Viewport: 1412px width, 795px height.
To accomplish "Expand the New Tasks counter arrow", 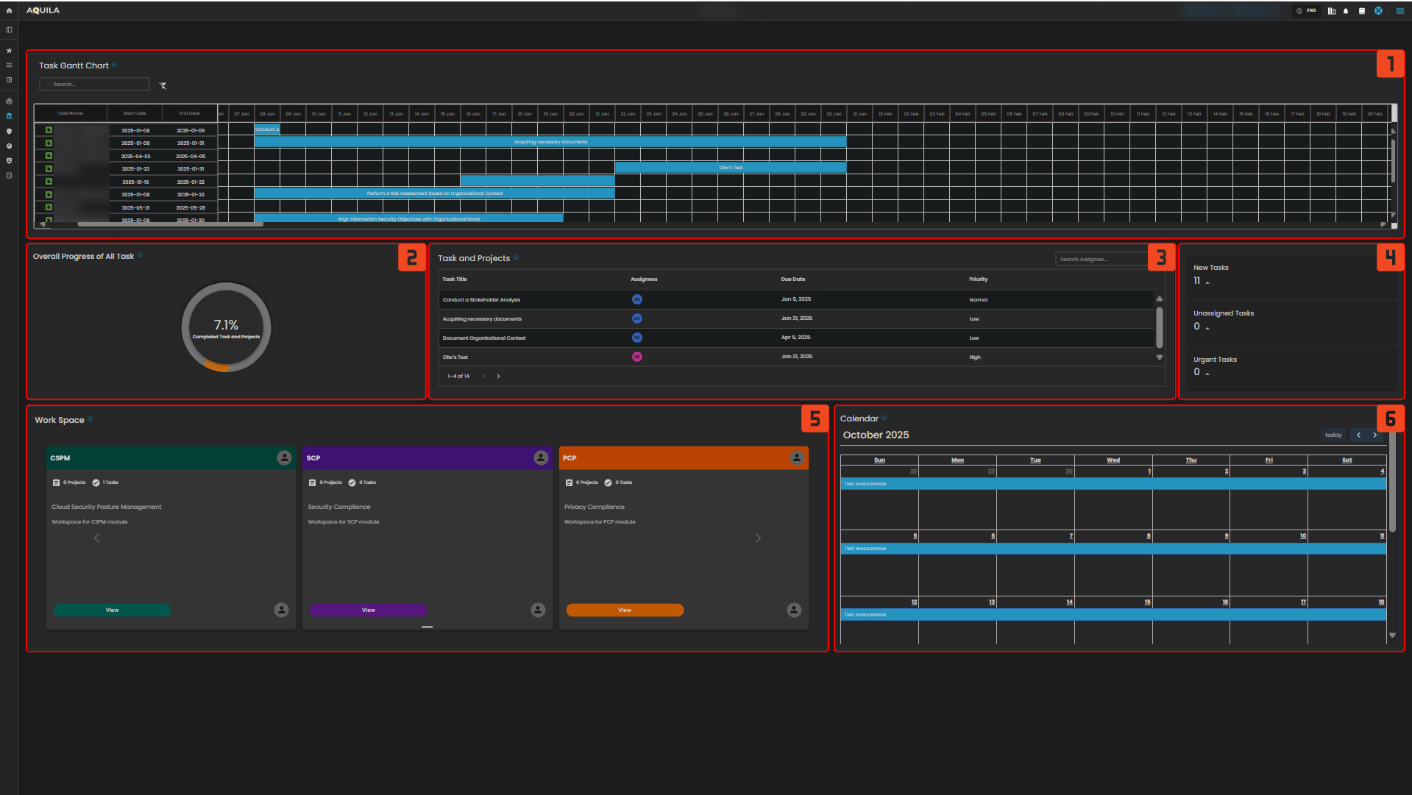I will [1207, 282].
